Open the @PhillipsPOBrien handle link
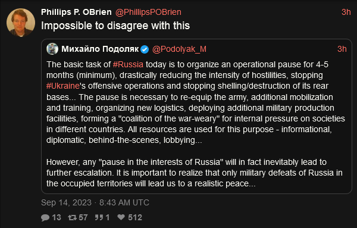Image resolution: width=357 pixels, height=228 pixels. (148, 12)
